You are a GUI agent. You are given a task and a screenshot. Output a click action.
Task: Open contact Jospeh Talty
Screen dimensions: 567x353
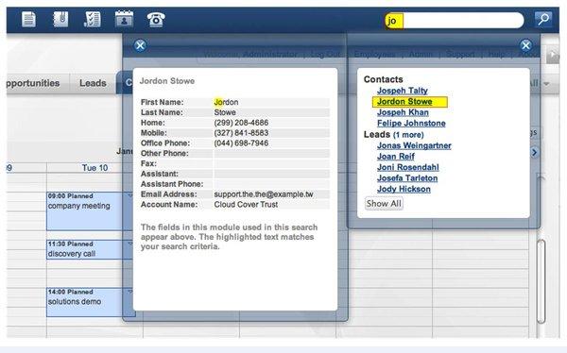[x=403, y=91]
